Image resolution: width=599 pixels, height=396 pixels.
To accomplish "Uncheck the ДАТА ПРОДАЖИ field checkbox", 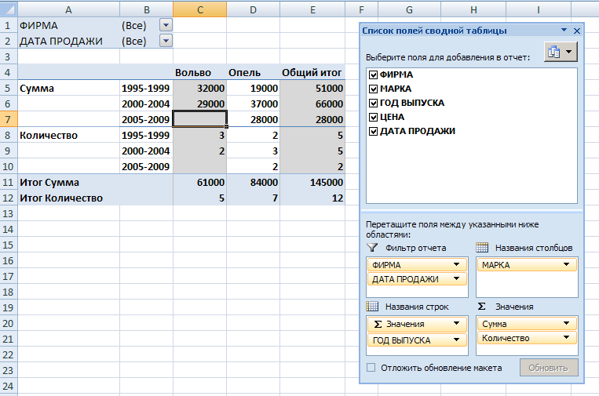I will [373, 131].
